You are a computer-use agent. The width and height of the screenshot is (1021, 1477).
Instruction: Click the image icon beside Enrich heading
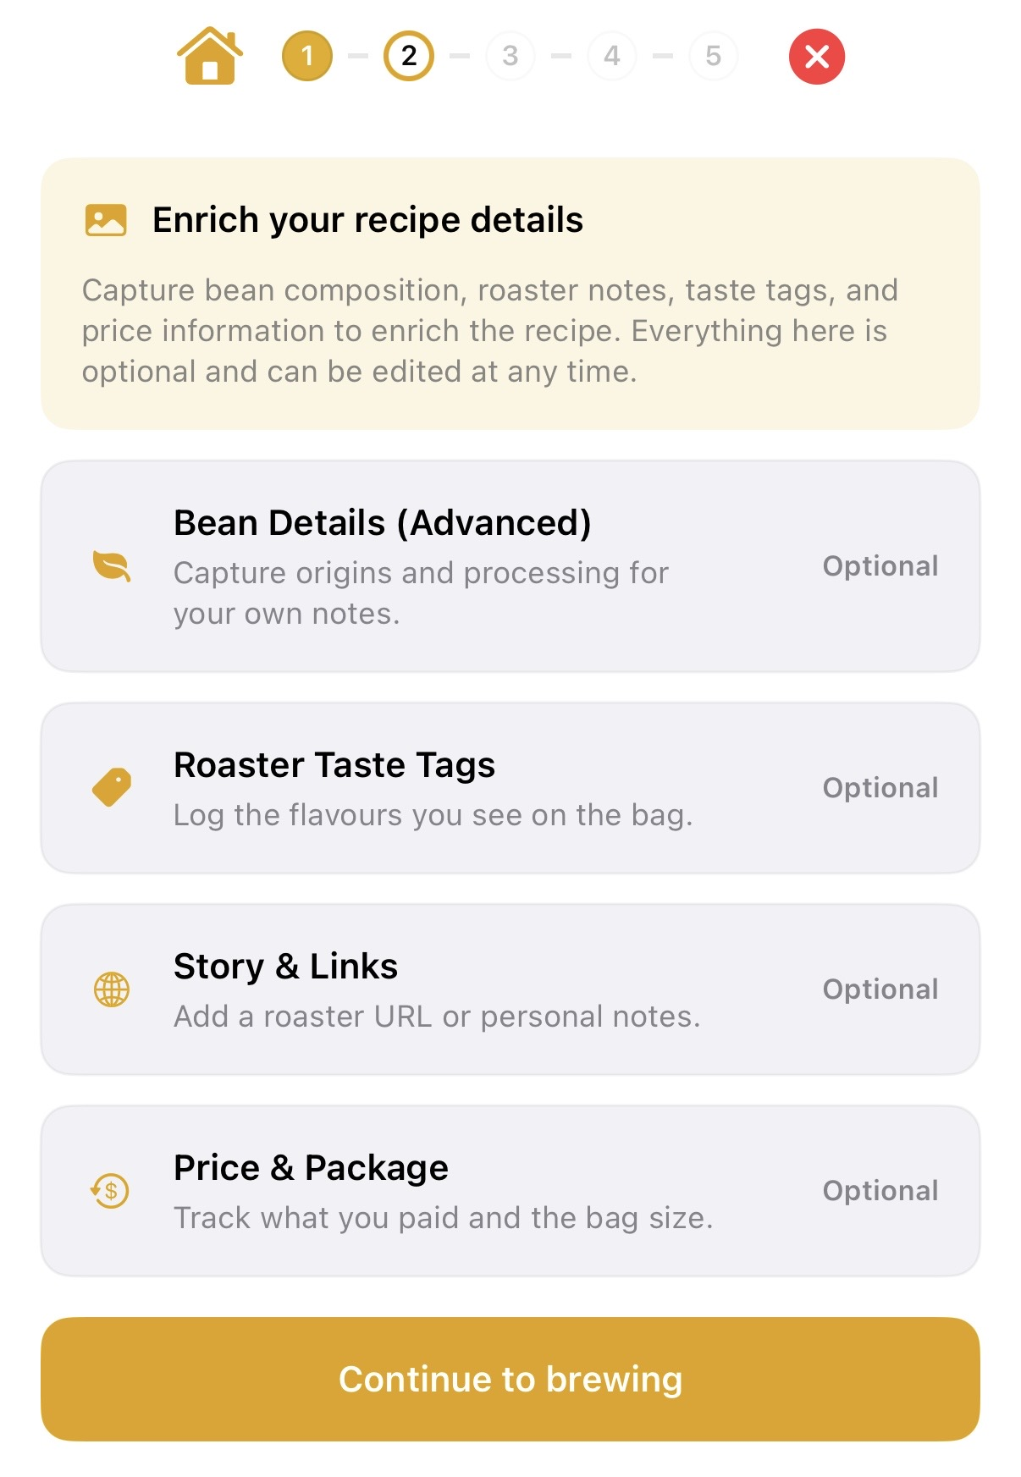[x=106, y=220]
